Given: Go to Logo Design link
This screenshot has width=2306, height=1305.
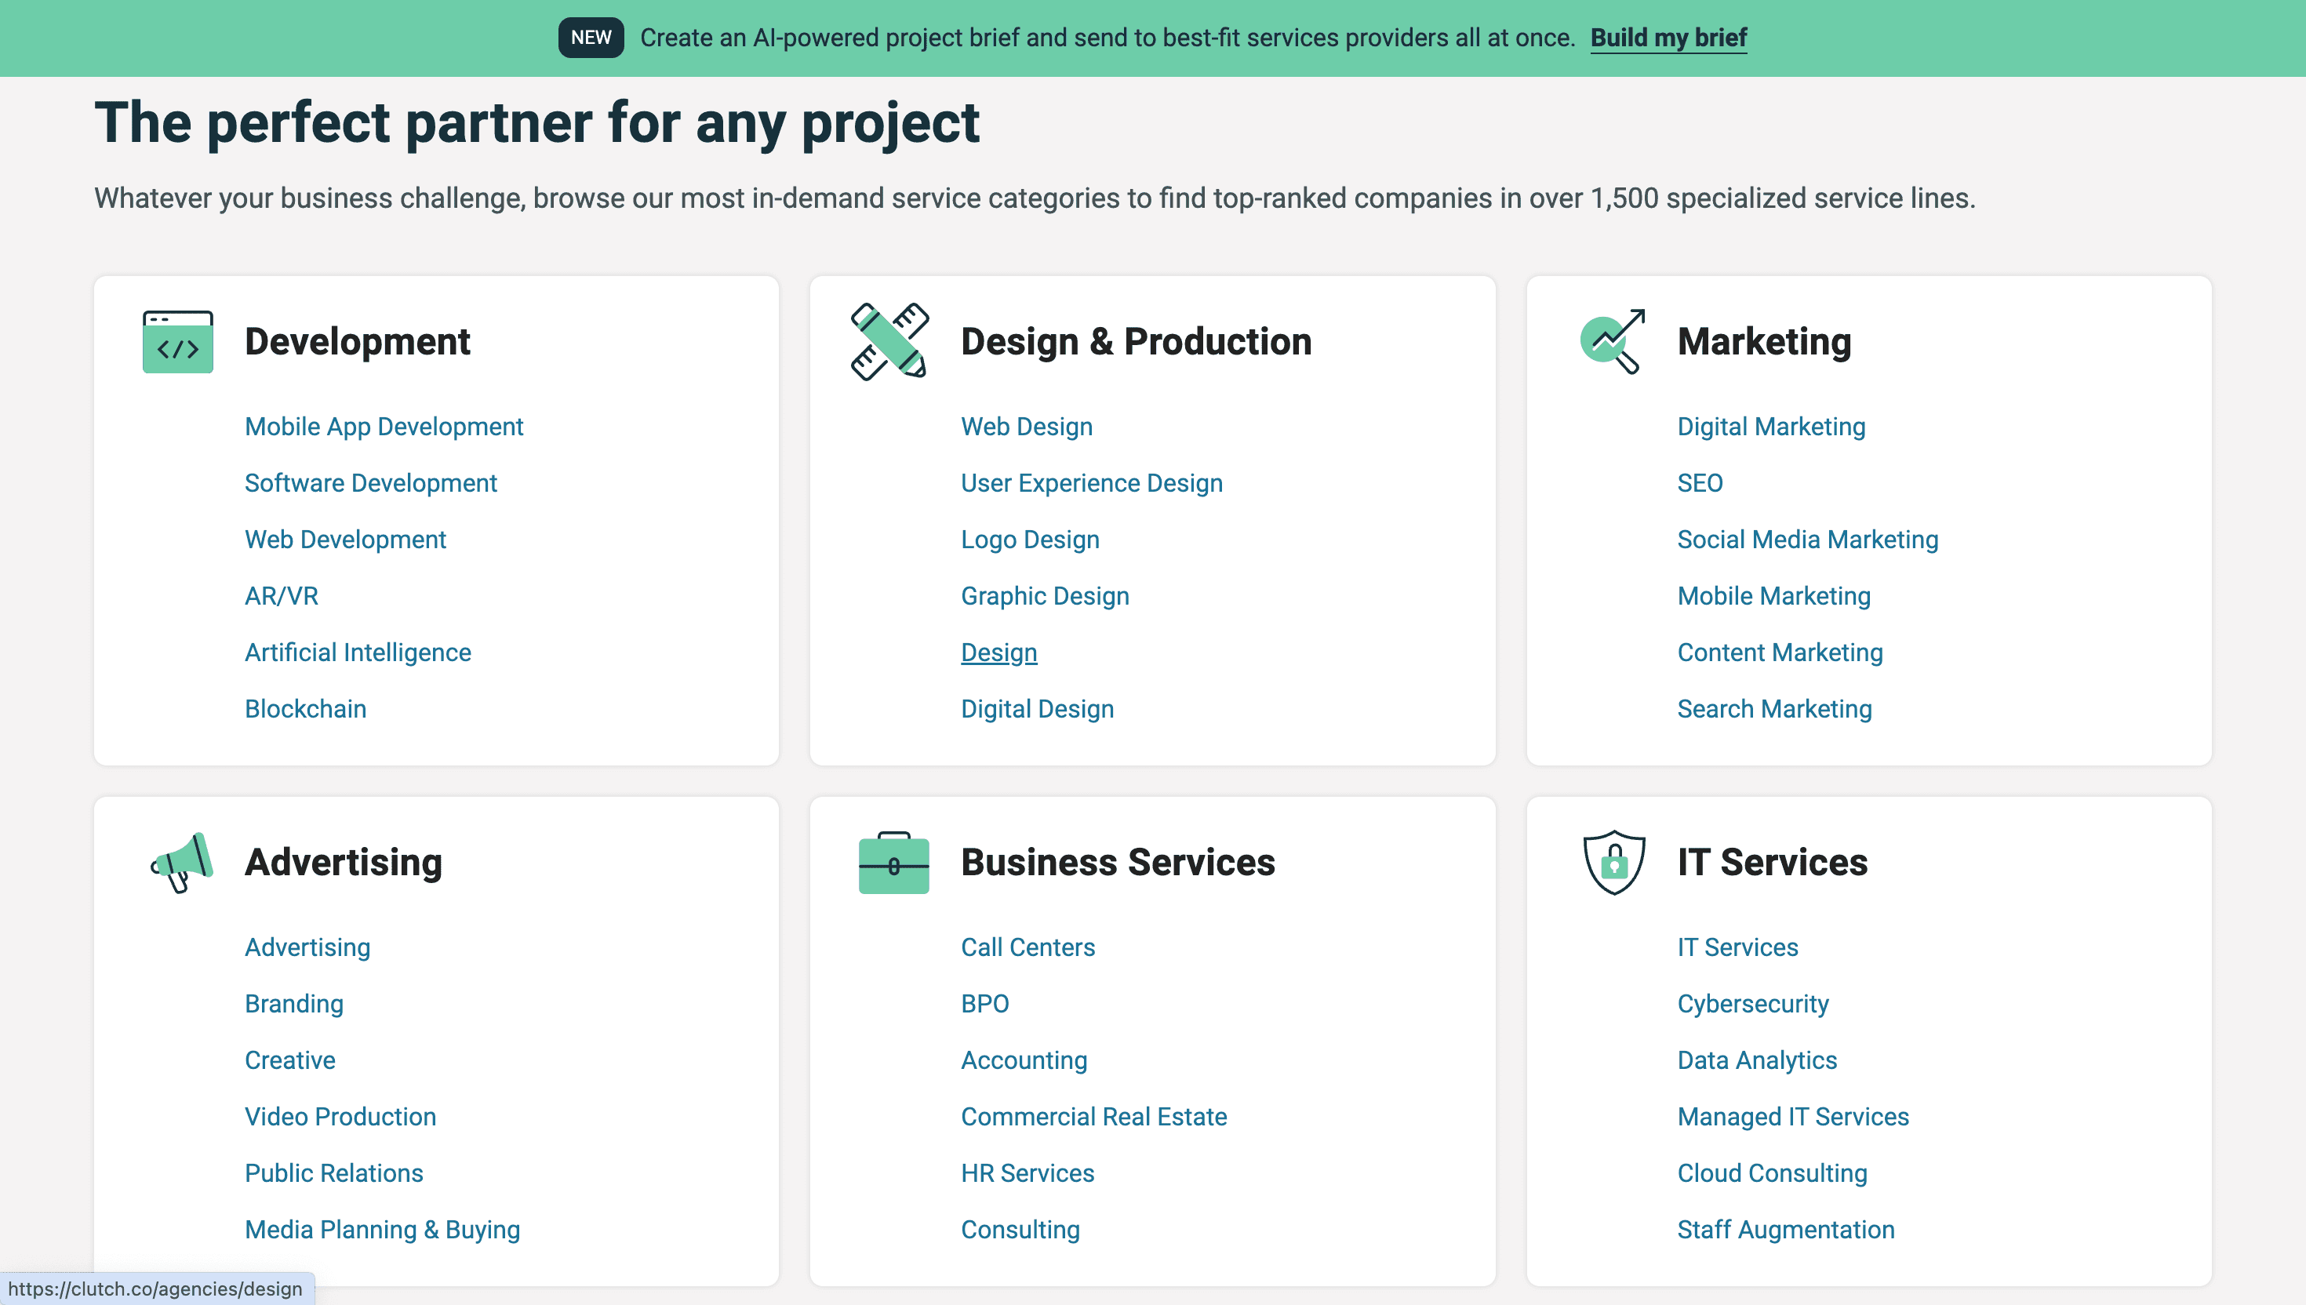Looking at the screenshot, I should pos(1030,540).
